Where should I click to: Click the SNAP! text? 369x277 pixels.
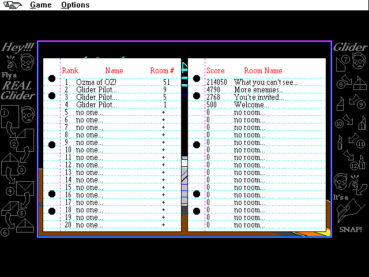351,230
